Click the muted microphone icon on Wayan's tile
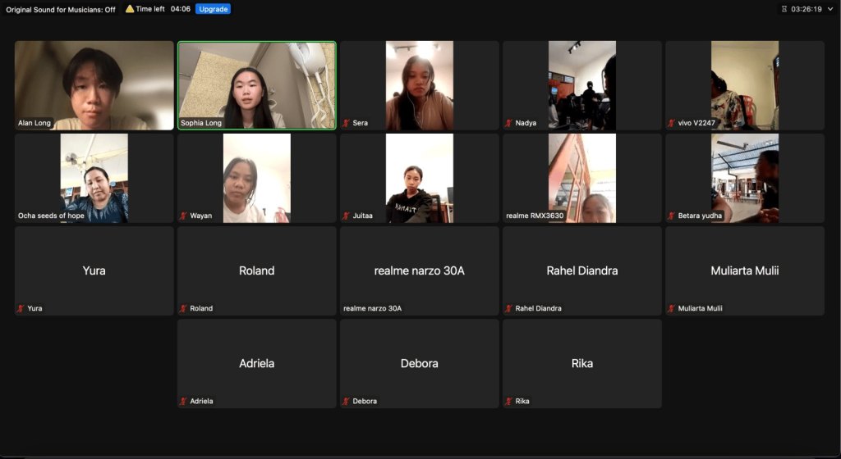This screenshot has height=459, width=841. pyautogui.click(x=184, y=216)
